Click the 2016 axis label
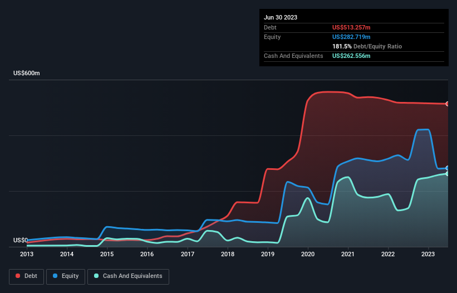This screenshot has height=293, width=457. (x=147, y=254)
